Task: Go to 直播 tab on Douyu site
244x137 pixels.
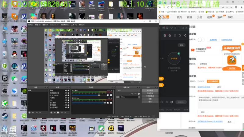Action: [189, 17]
